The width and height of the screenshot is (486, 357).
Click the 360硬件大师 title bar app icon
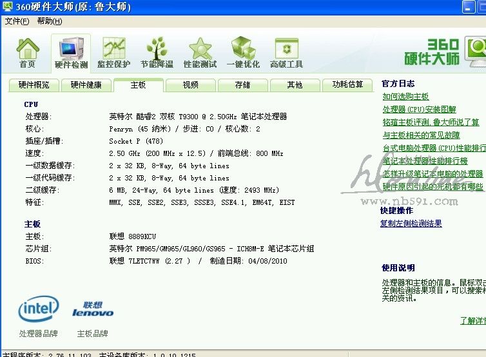(8, 6)
